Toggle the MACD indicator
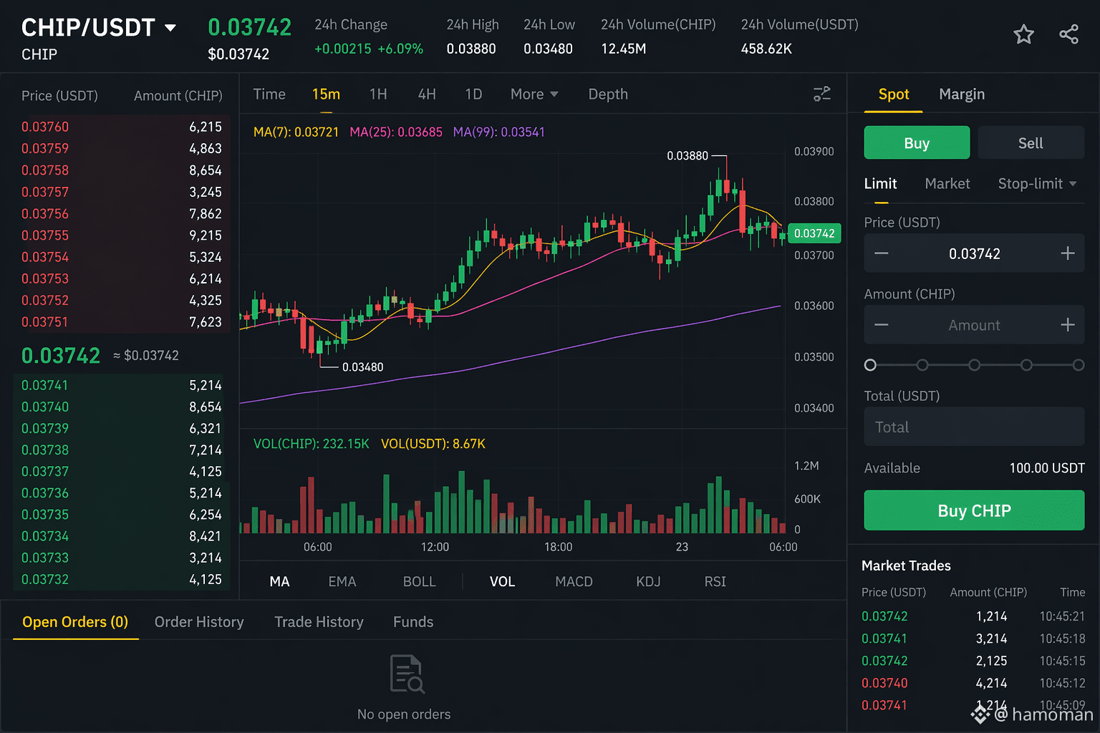This screenshot has width=1100, height=733. tap(574, 581)
